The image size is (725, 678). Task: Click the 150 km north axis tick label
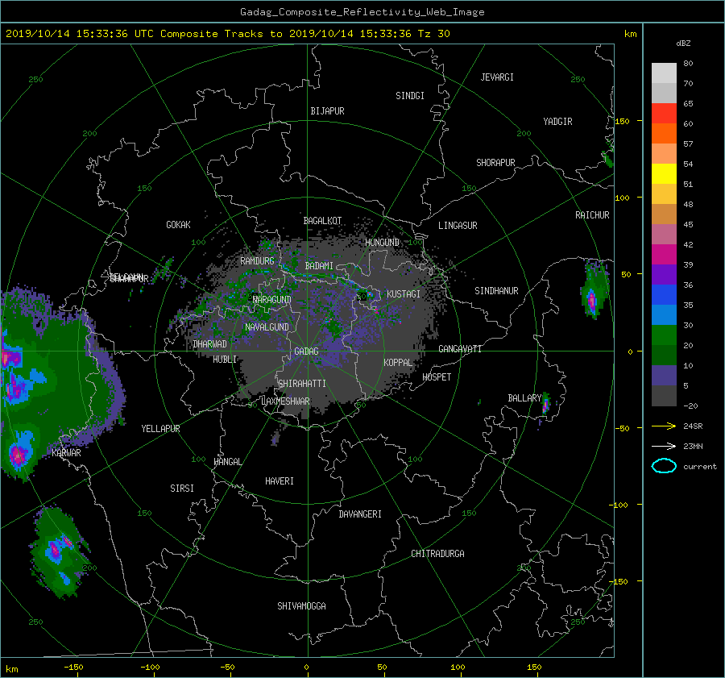[623, 121]
